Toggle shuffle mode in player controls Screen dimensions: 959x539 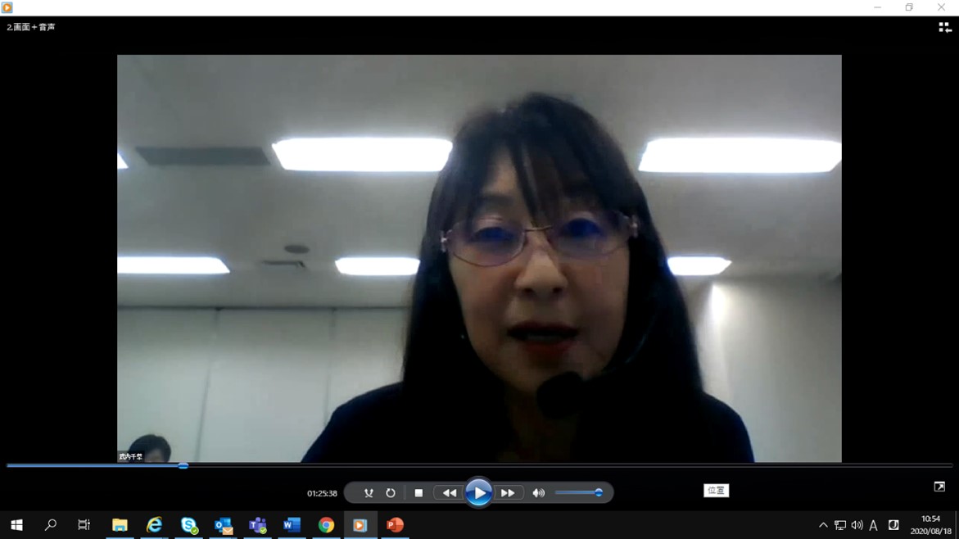click(x=369, y=493)
